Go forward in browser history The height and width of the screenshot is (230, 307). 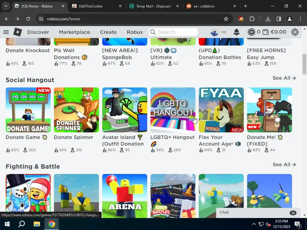17,19
